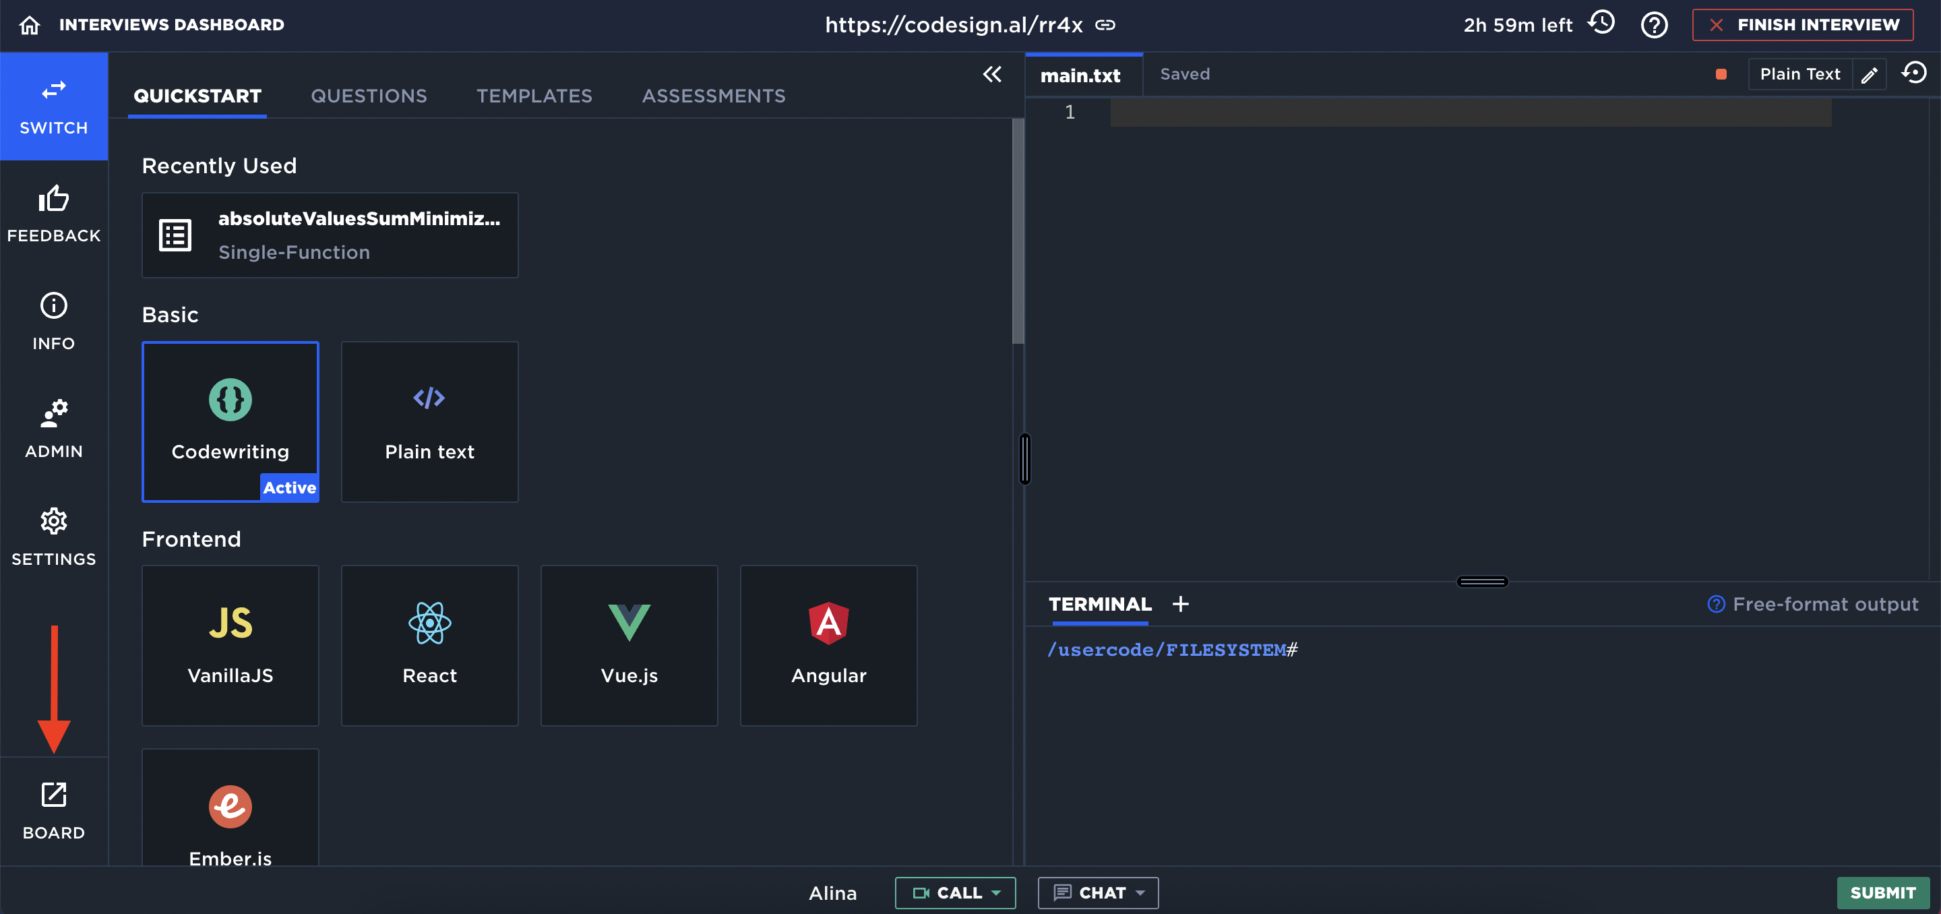Open the Switch panel in sidebar

pos(53,106)
